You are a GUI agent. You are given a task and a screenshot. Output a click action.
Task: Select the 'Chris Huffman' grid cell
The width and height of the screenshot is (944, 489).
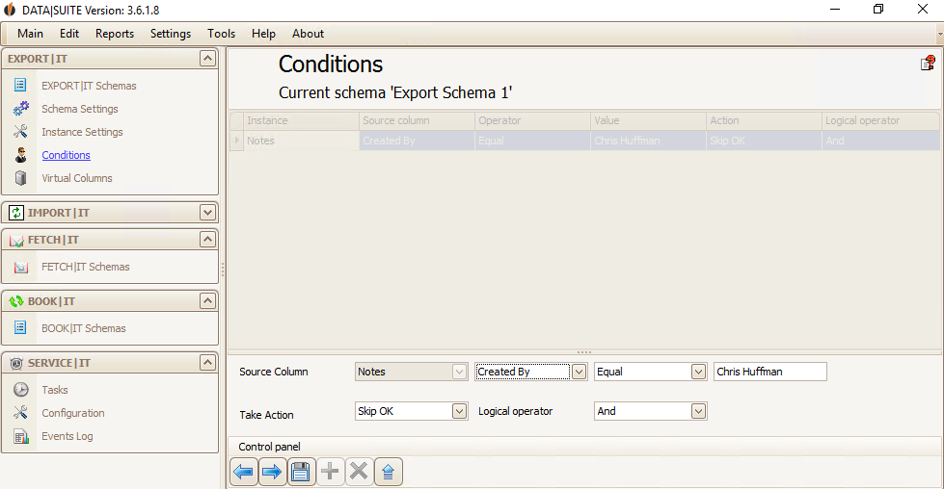pyautogui.click(x=648, y=141)
